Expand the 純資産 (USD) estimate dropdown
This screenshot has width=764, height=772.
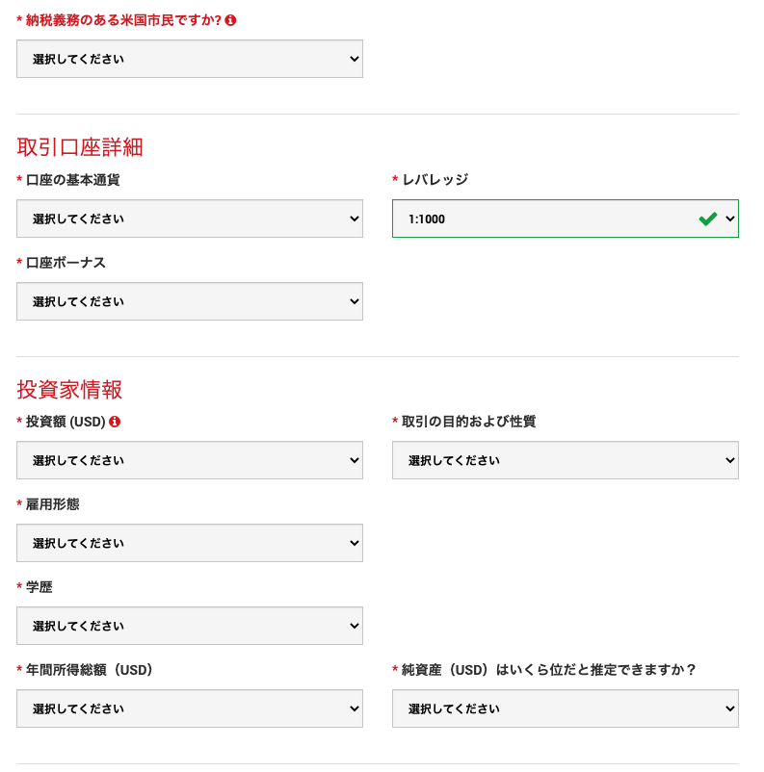coord(566,708)
